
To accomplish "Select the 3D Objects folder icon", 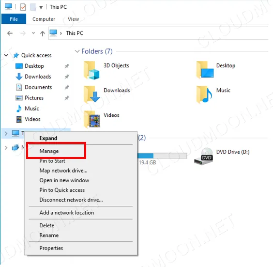I will [x=91, y=70].
